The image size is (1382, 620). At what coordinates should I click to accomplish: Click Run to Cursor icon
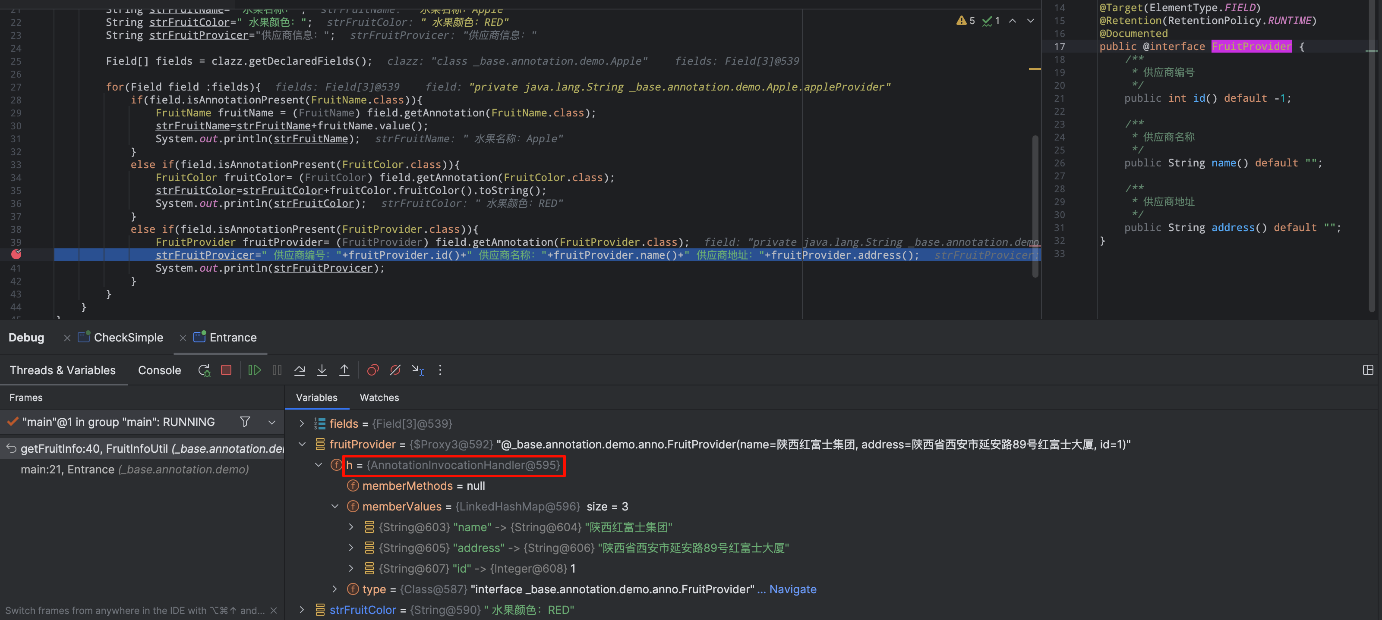point(418,370)
